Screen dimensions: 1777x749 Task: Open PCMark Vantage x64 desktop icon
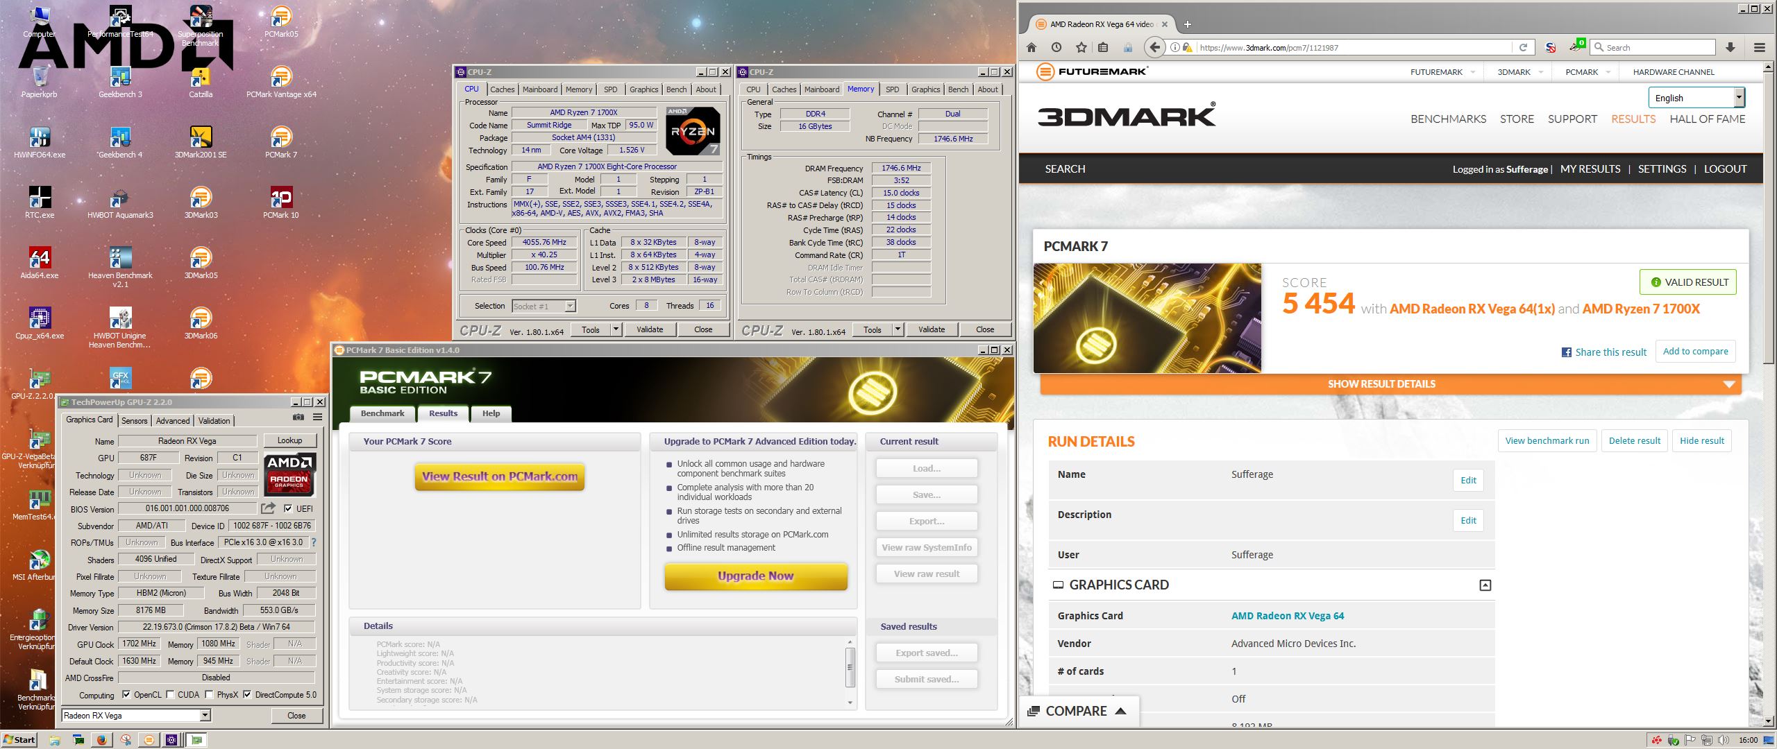tap(281, 81)
